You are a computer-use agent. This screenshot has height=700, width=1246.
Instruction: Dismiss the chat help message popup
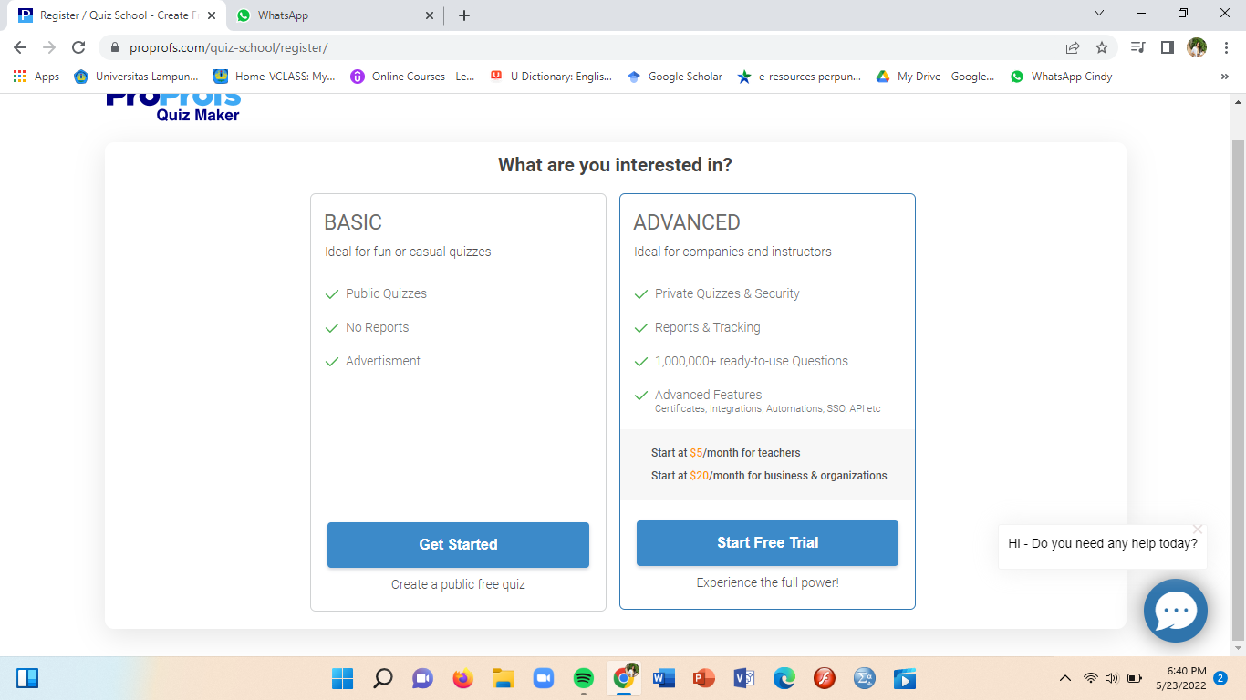pyautogui.click(x=1198, y=529)
